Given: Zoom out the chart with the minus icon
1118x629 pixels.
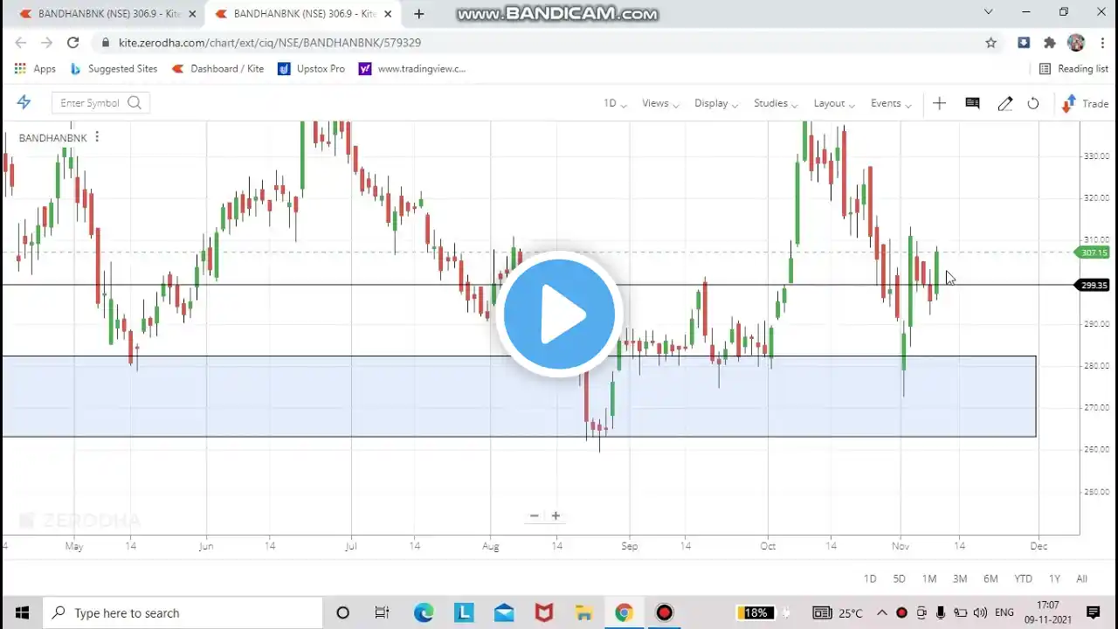Looking at the screenshot, I should pos(535,515).
